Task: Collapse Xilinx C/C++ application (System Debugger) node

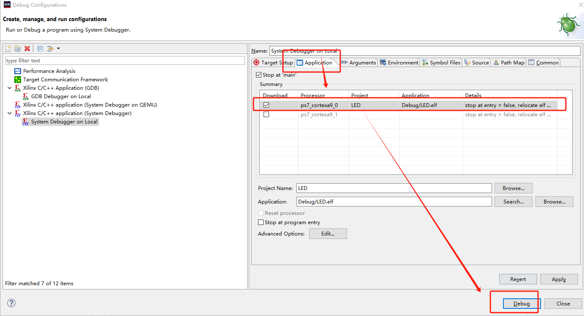Action: pos(9,113)
